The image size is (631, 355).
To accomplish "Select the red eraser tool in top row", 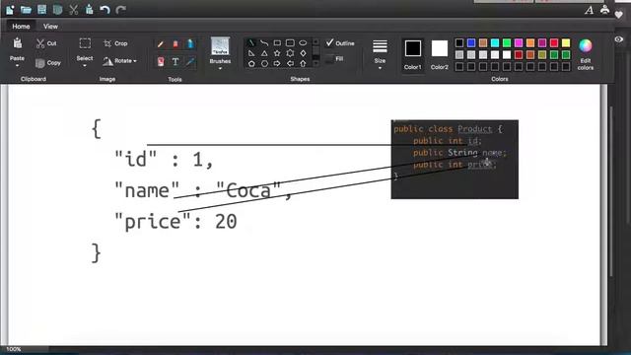I will tap(175, 43).
